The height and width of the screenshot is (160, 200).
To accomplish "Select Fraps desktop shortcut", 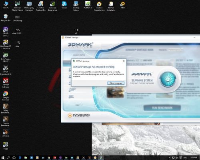I will pos(6,146).
